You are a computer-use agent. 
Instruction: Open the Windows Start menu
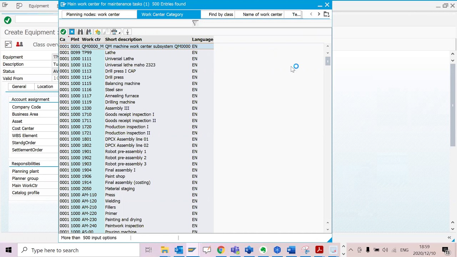(x=9, y=250)
